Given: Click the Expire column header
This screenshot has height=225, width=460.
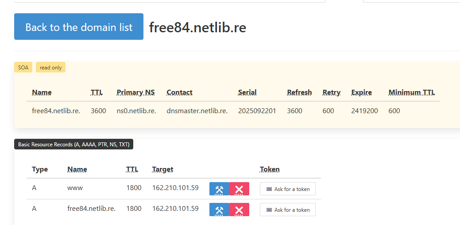Looking at the screenshot, I should pos(361,92).
